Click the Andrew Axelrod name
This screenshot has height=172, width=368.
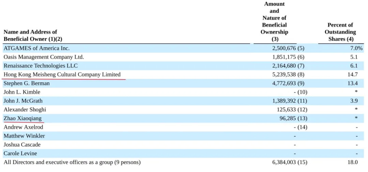tap(23, 127)
